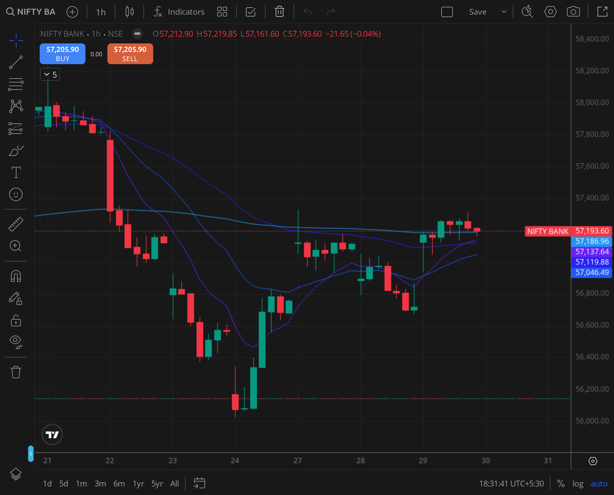
Task: Set the 1m date range
Action: tap(81, 484)
